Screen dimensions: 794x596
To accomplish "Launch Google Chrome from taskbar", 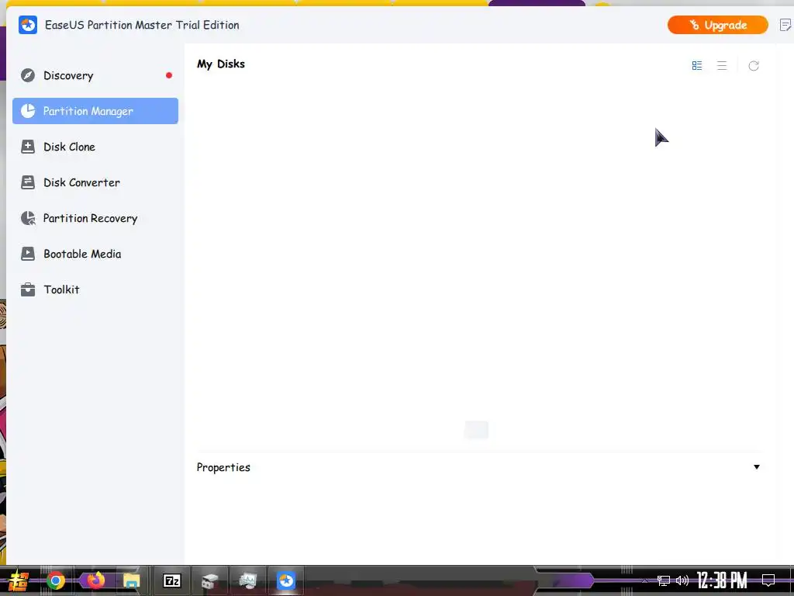I will tap(56, 580).
